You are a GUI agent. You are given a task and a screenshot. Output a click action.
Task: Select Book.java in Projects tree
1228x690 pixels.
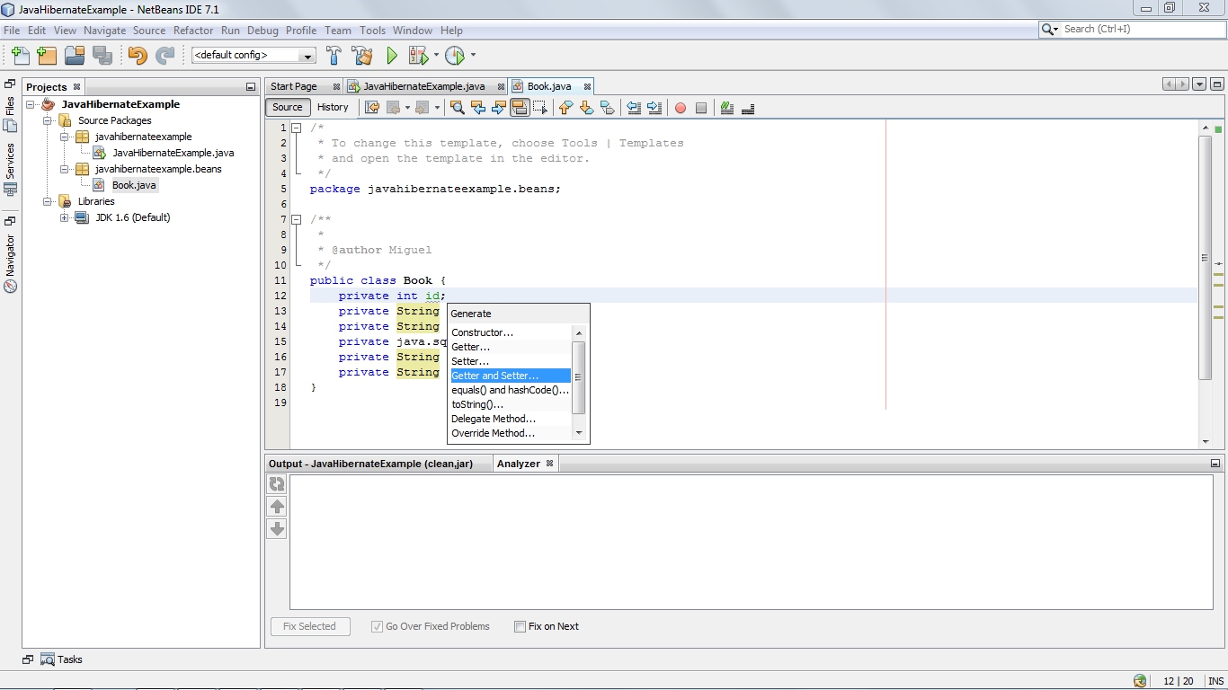[x=134, y=185]
